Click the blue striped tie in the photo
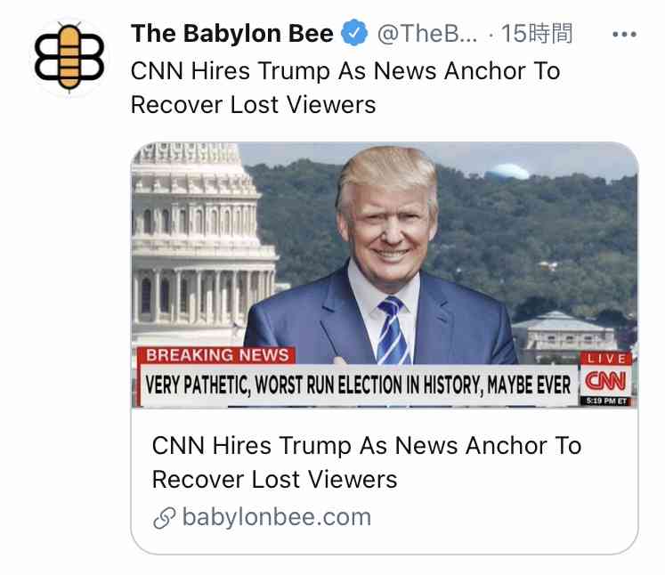The width and height of the screenshot is (665, 575). [393, 330]
